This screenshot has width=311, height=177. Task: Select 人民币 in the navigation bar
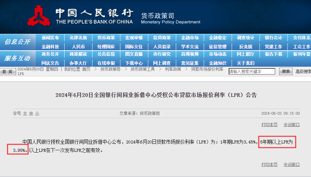pyautogui.click(x=78, y=47)
